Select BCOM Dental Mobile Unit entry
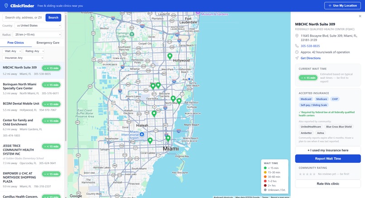Screen dimensions: 365x198 point(32,106)
